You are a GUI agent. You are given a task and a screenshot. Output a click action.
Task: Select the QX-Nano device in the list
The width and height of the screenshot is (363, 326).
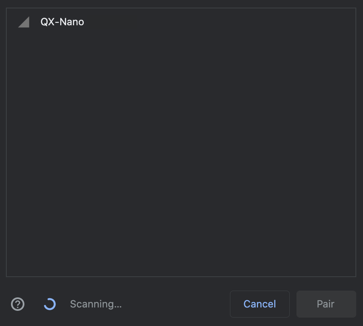pyautogui.click(x=181, y=22)
